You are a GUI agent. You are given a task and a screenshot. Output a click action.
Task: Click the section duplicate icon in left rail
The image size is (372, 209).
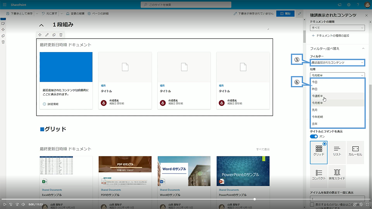click(3, 36)
